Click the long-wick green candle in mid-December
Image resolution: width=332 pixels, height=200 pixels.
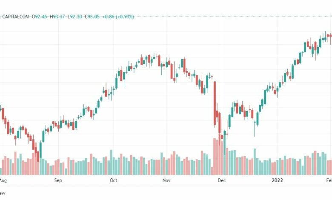pyautogui.click(x=255, y=127)
